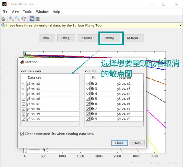Image resolution: width=183 pixels, height=167 pixels.
Task: Select 'y5 vs. x5' in fit 5 row
Action: pyautogui.click(x=124, y=99)
